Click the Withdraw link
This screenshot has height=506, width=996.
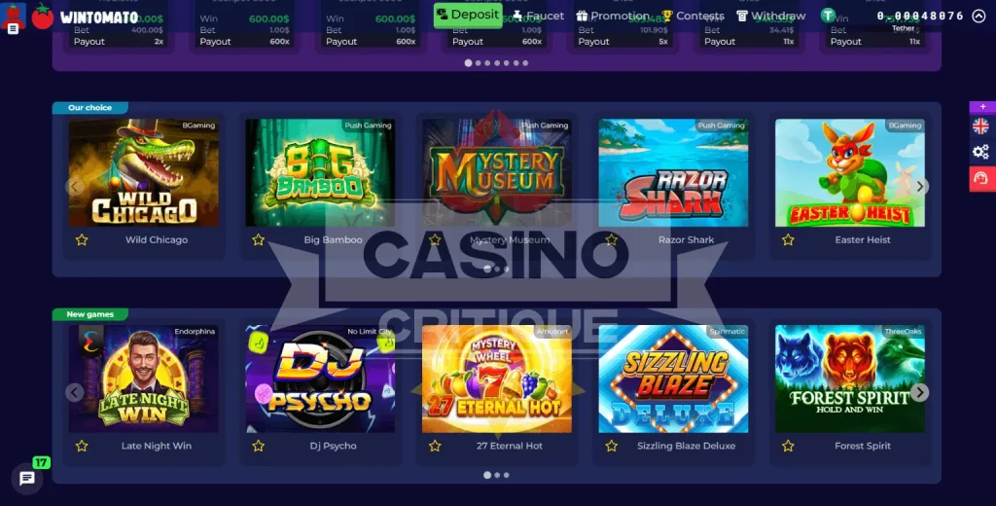pos(770,16)
